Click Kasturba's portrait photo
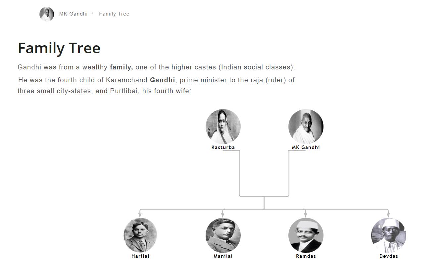 [x=223, y=127]
